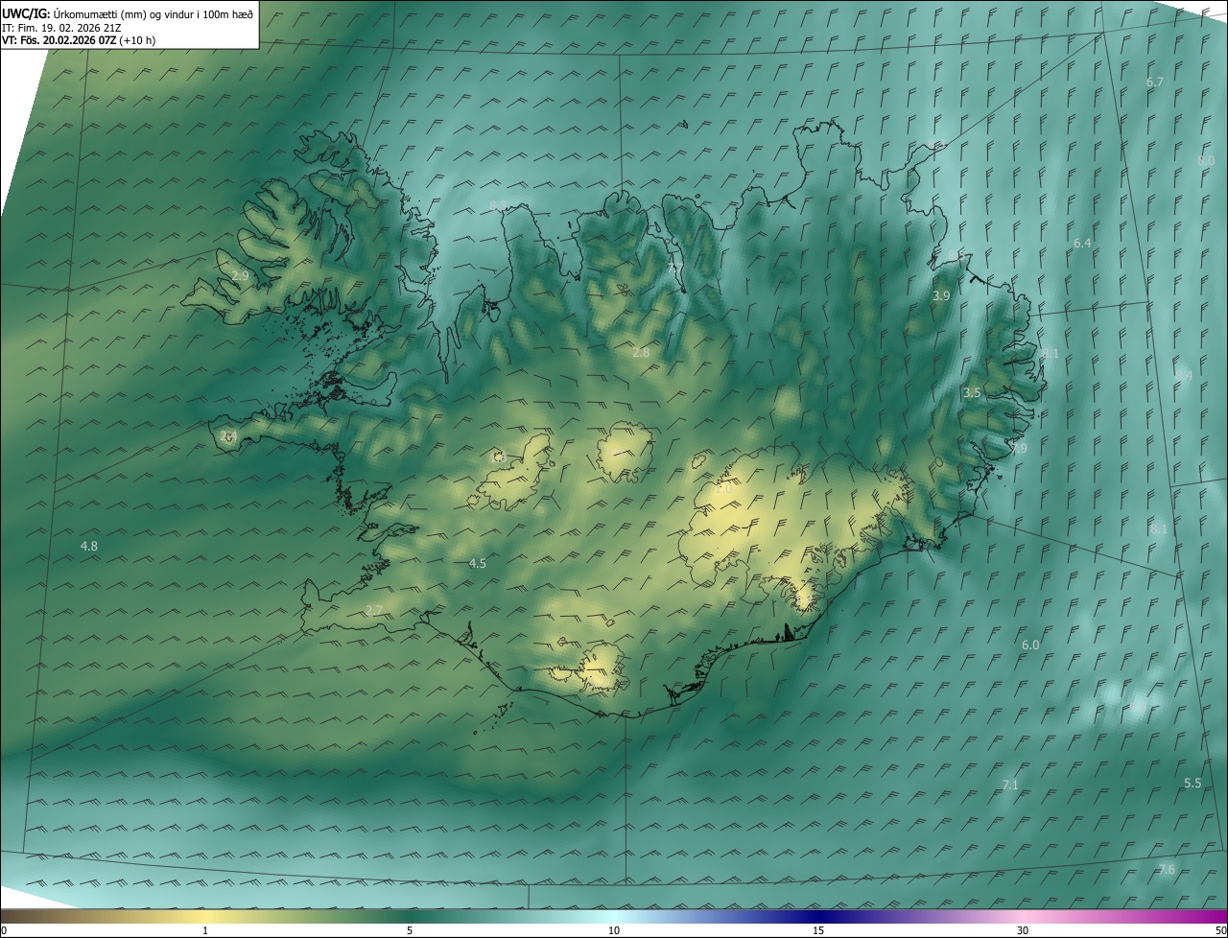
Task: Click the 7.6 value in the bottom right
Action: coord(1166,870)
